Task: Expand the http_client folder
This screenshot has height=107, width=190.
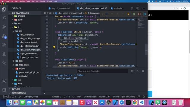Action: pos(24,65)
